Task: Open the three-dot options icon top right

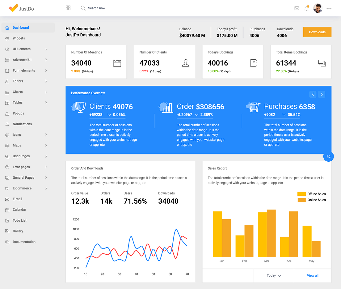Action: tap(329, 8)
